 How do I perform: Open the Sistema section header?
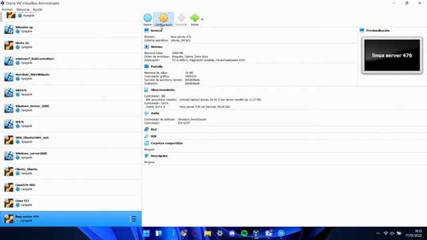coord(157,47)
